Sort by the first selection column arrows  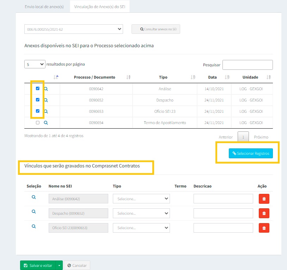56,77
